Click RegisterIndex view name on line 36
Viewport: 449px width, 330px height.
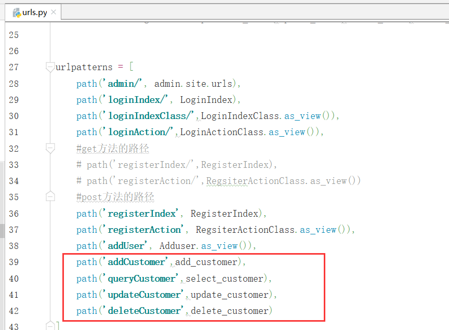pos(224,214)
